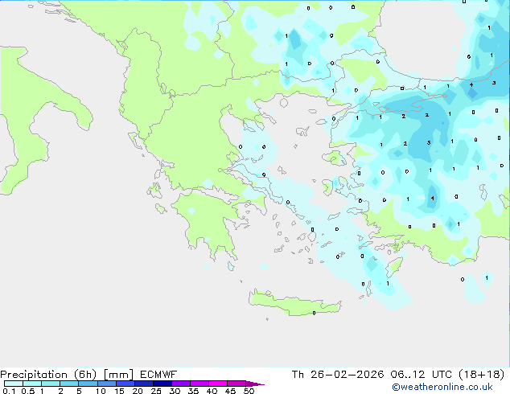Viewport: 510px width, 394px height.
Task: Click the 'ECMWF' model label
Action: coord(158,375)
